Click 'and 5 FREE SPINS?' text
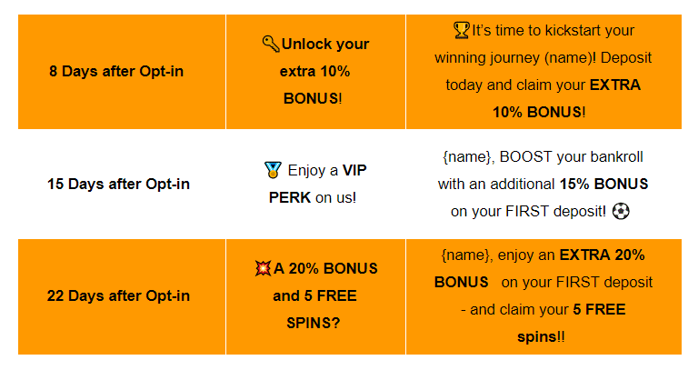 [314, 309]
